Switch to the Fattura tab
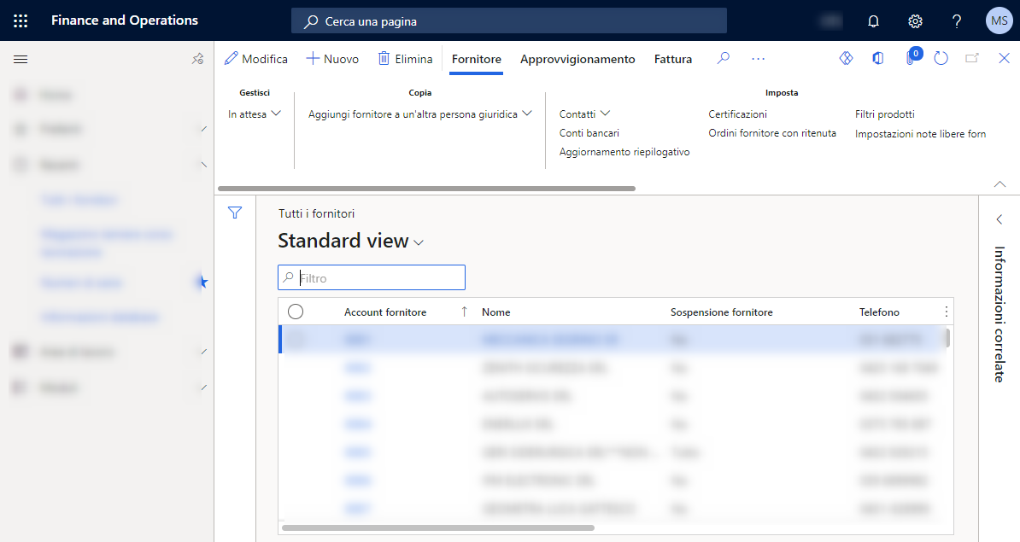This screenshot has width=1020, height=542. pyautogui.click(x=673, y=59)
